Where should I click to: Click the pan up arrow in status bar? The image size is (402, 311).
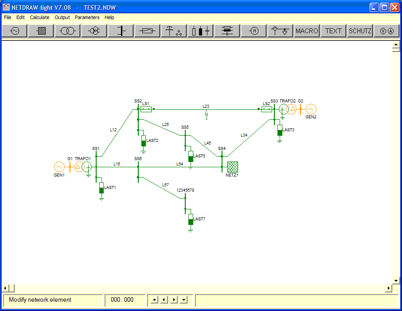tap(154, 300)
